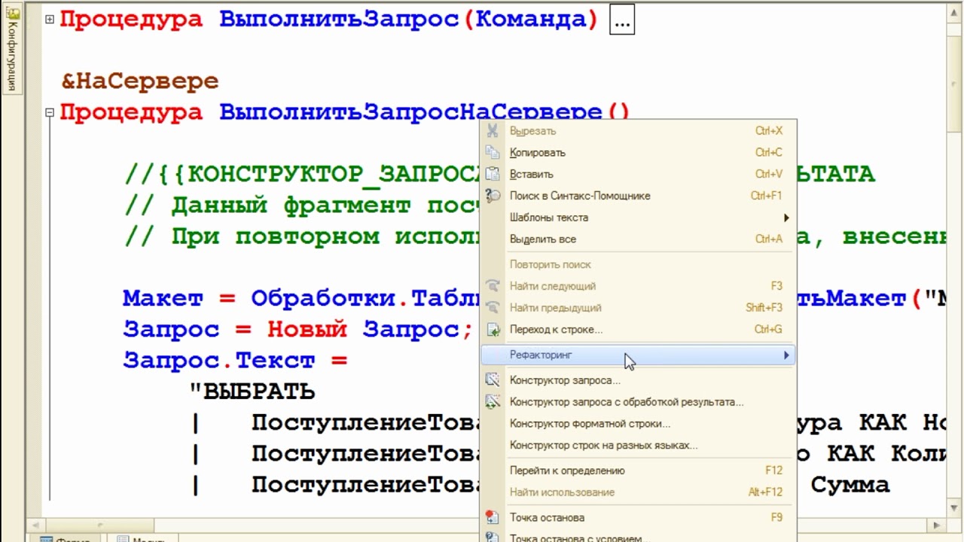
Task: Select Поиск в Синтакс-Помощнике menu item
Action: click(x=638, y=196)
